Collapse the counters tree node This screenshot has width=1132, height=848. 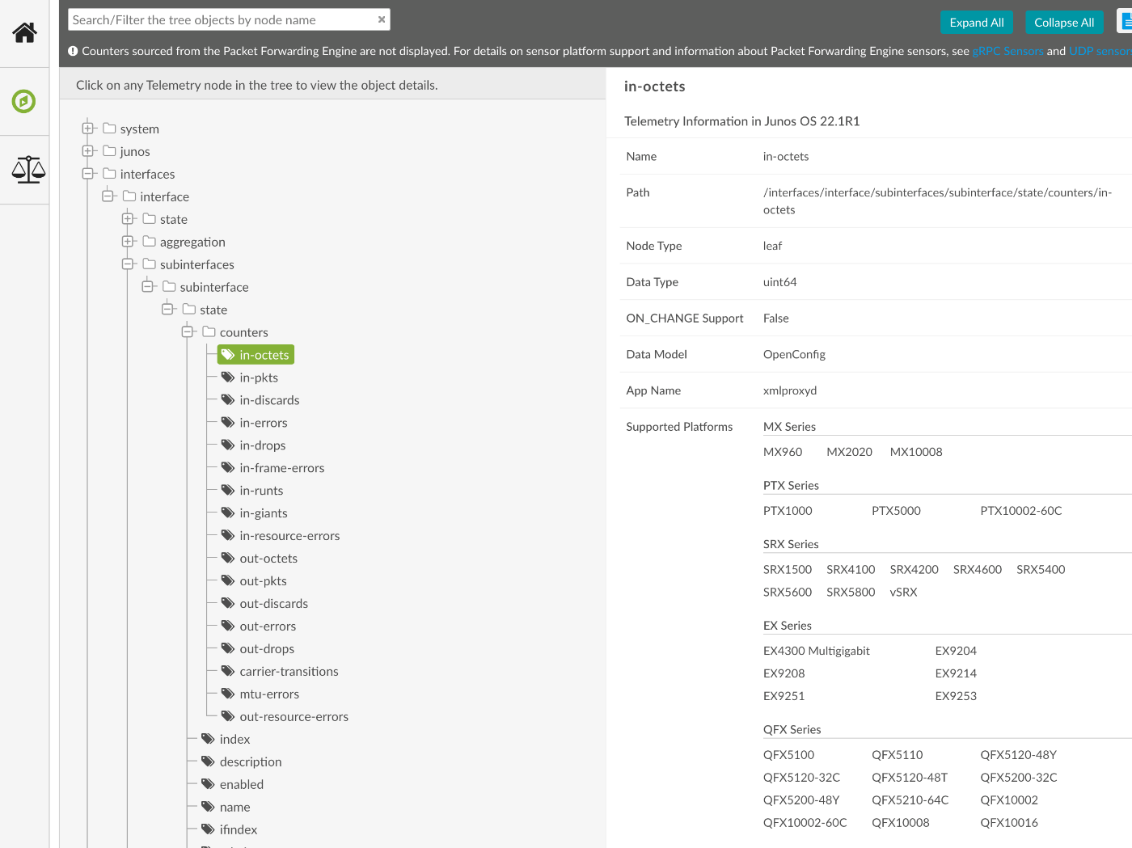click(187, 332)
